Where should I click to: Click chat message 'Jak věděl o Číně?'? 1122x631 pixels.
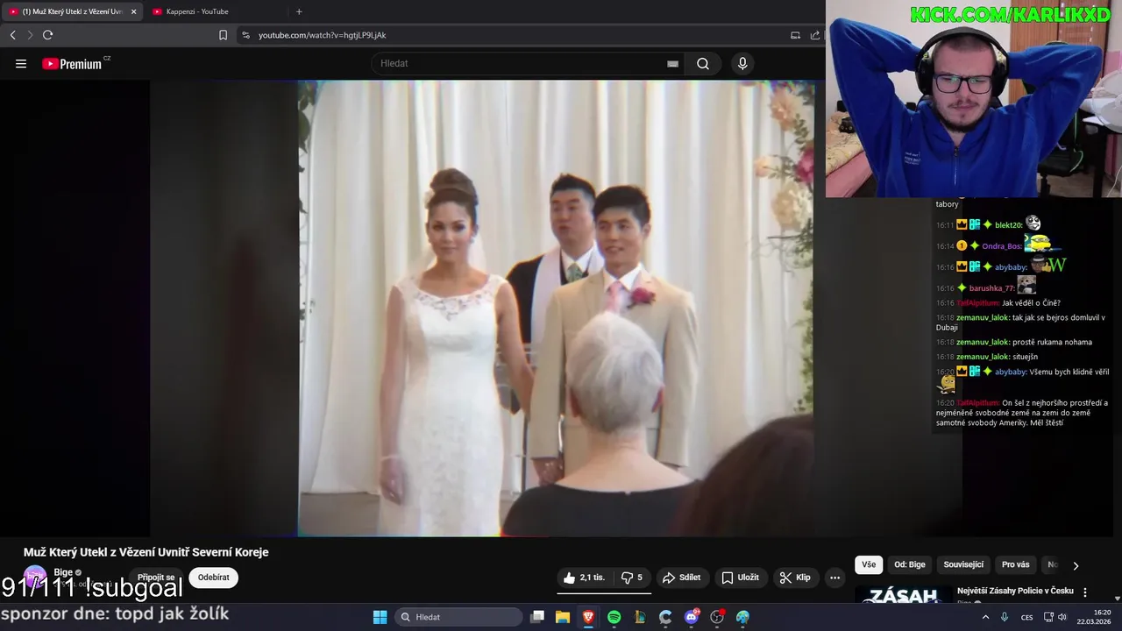coord(1031,303)
